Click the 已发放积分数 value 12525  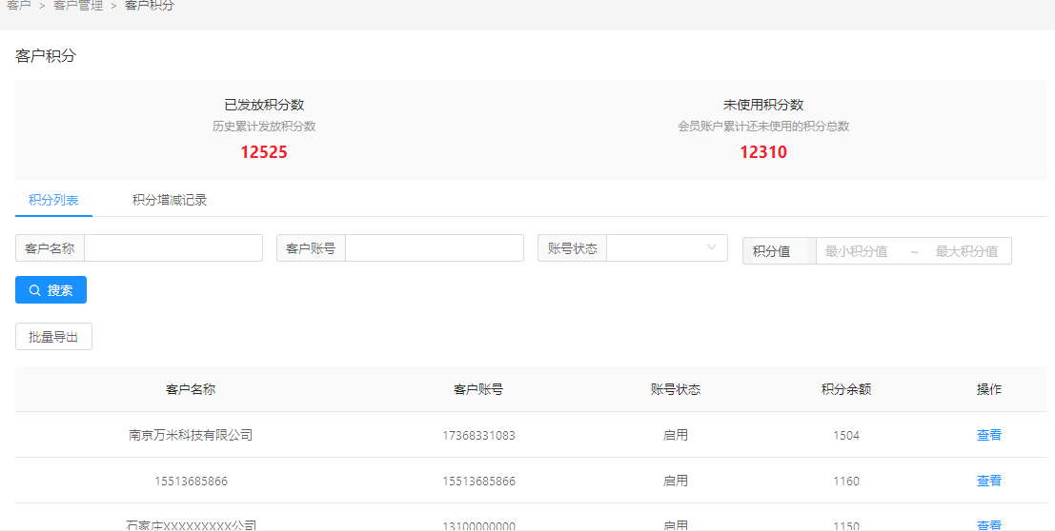pos(264,152)
